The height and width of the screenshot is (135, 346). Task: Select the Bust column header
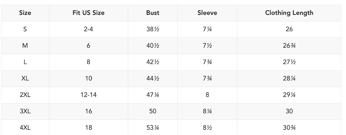point(153,13)
